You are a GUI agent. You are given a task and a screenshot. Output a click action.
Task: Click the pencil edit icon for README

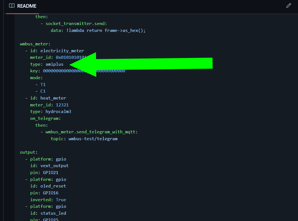click(288, 6)
